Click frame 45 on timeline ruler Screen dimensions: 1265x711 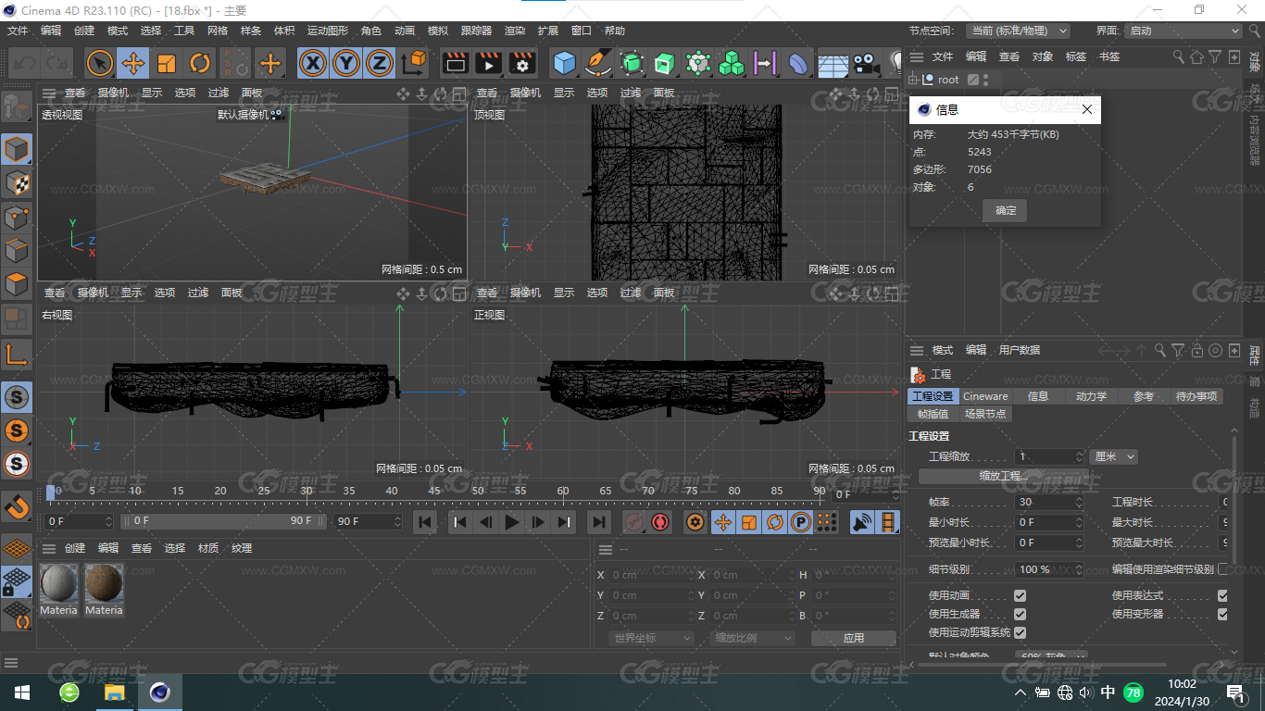434,491
